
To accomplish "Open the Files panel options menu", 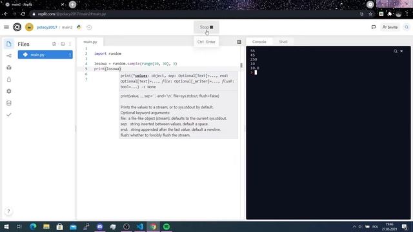I will point(70,44).
